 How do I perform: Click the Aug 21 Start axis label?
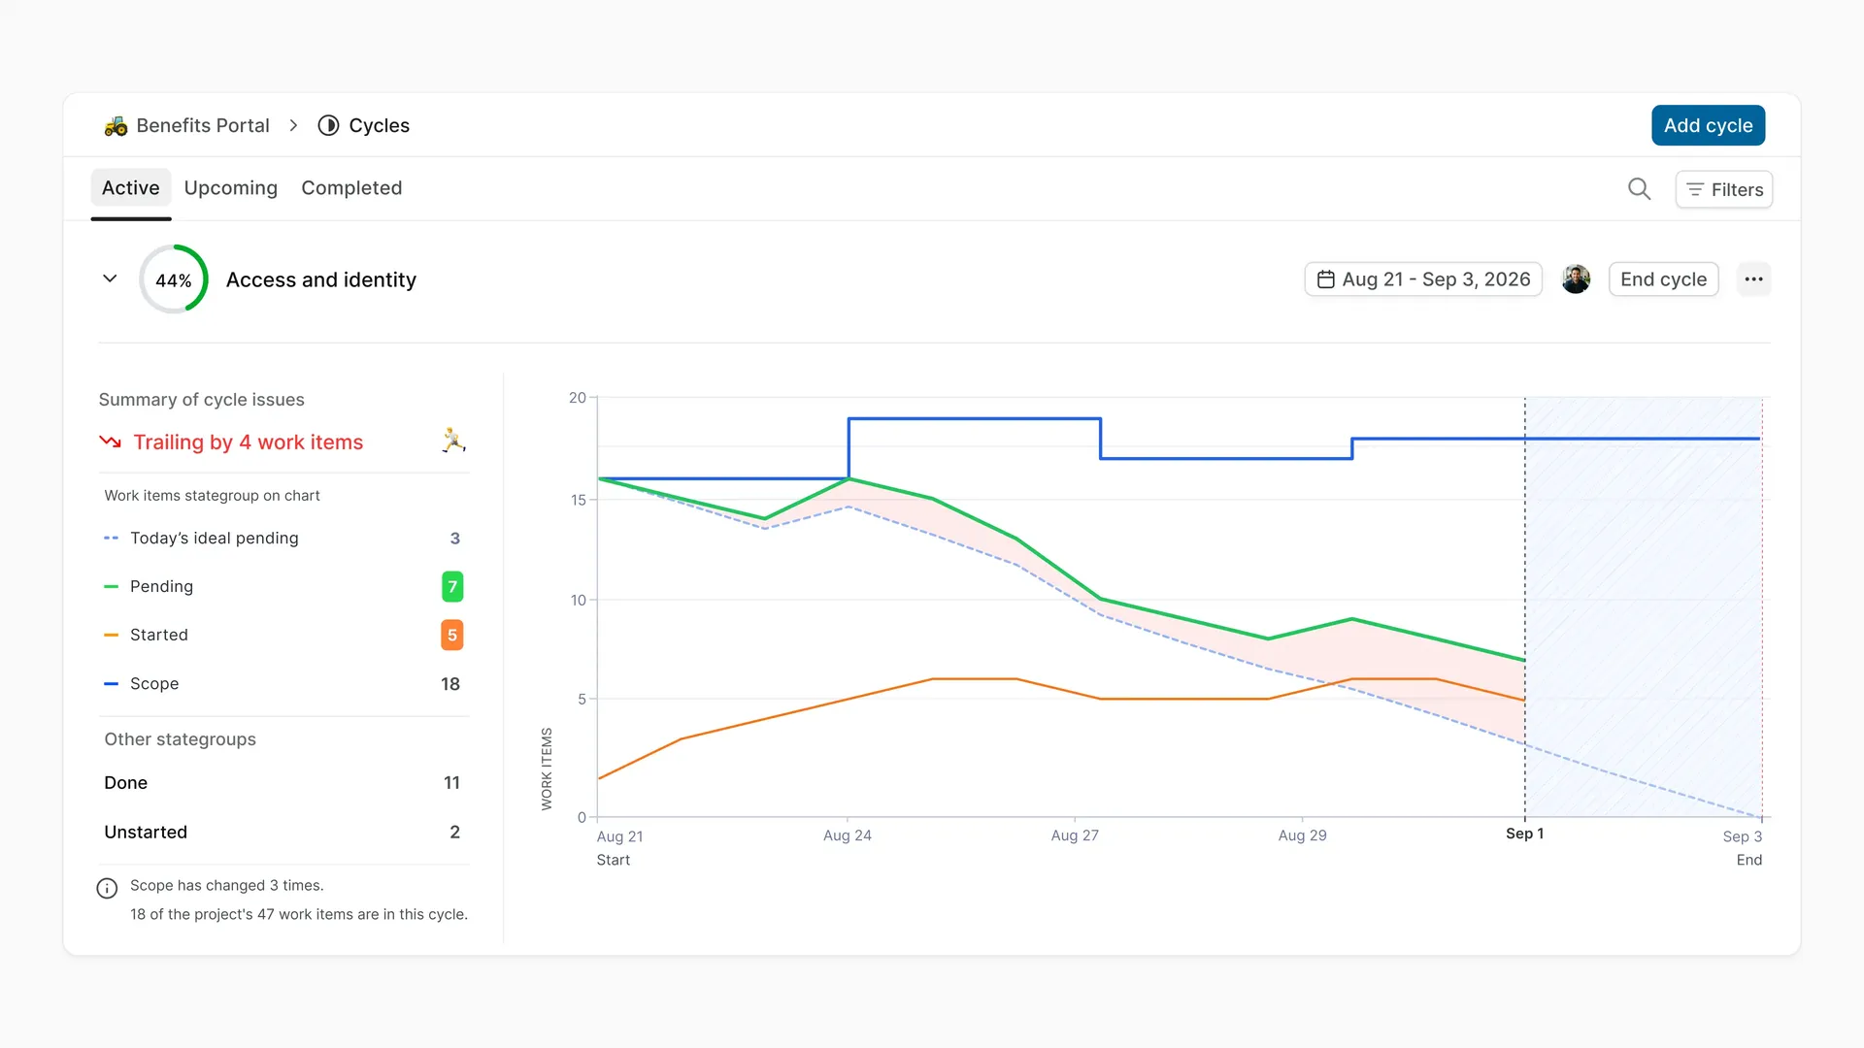pos(619,848)
